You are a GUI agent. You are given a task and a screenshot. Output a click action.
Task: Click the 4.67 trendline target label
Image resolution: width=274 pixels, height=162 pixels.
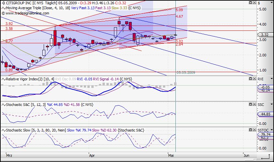tap(179, 16)
